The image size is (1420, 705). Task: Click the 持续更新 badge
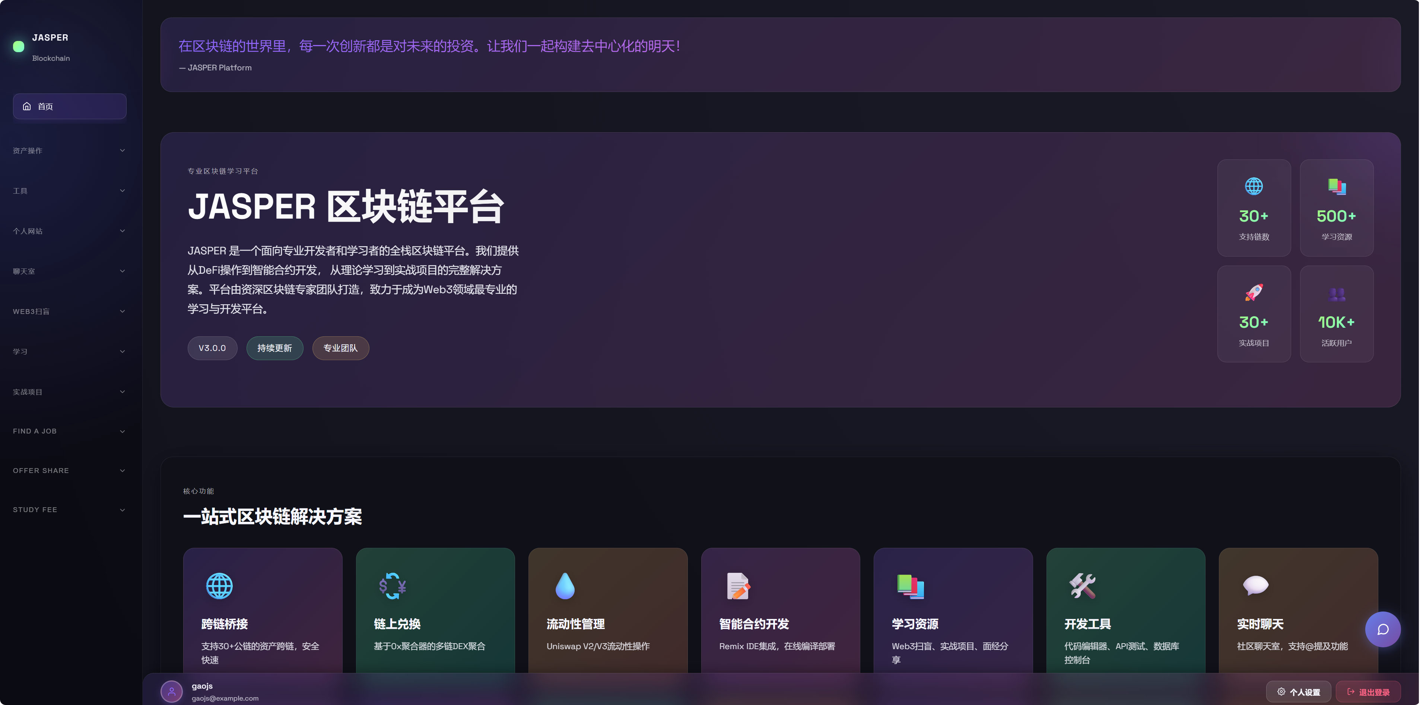pyautogui.click(x=274, y=348)
